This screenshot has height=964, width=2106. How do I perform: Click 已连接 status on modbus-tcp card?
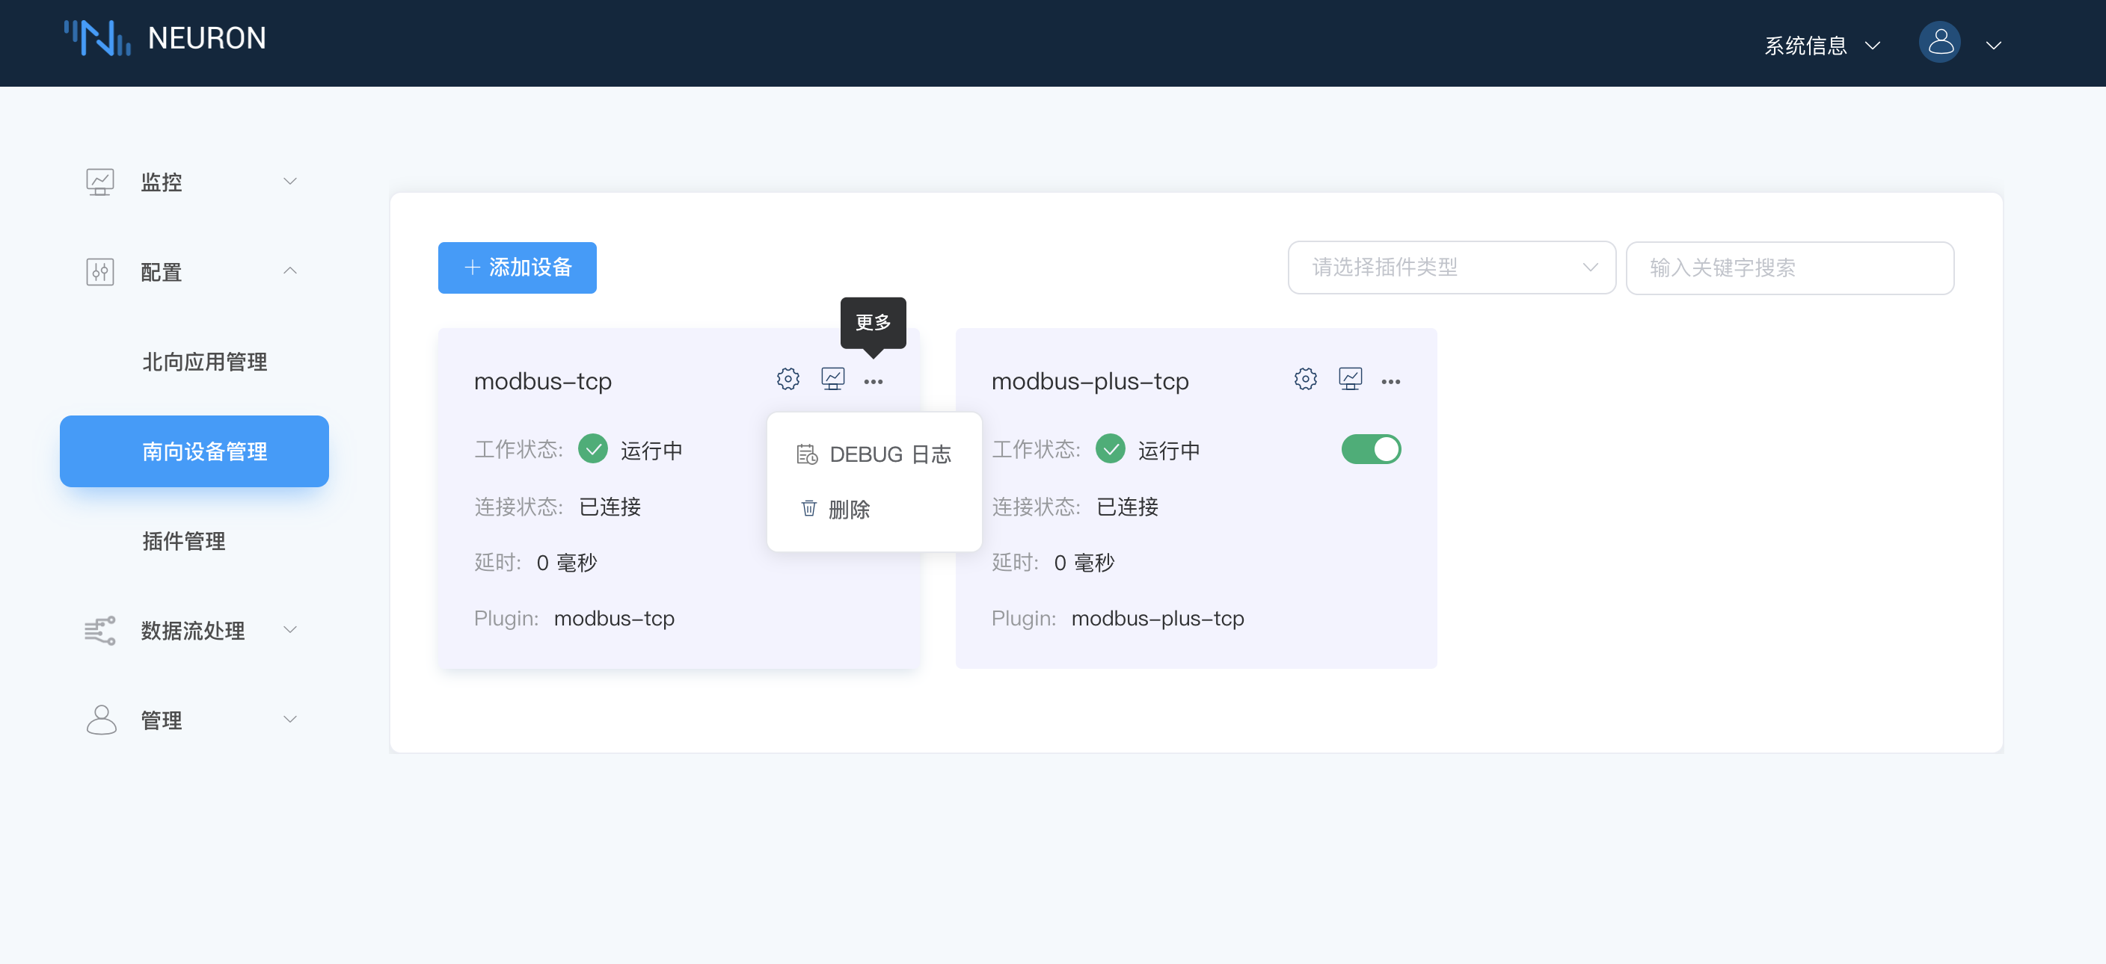click(x=610, y=507)
